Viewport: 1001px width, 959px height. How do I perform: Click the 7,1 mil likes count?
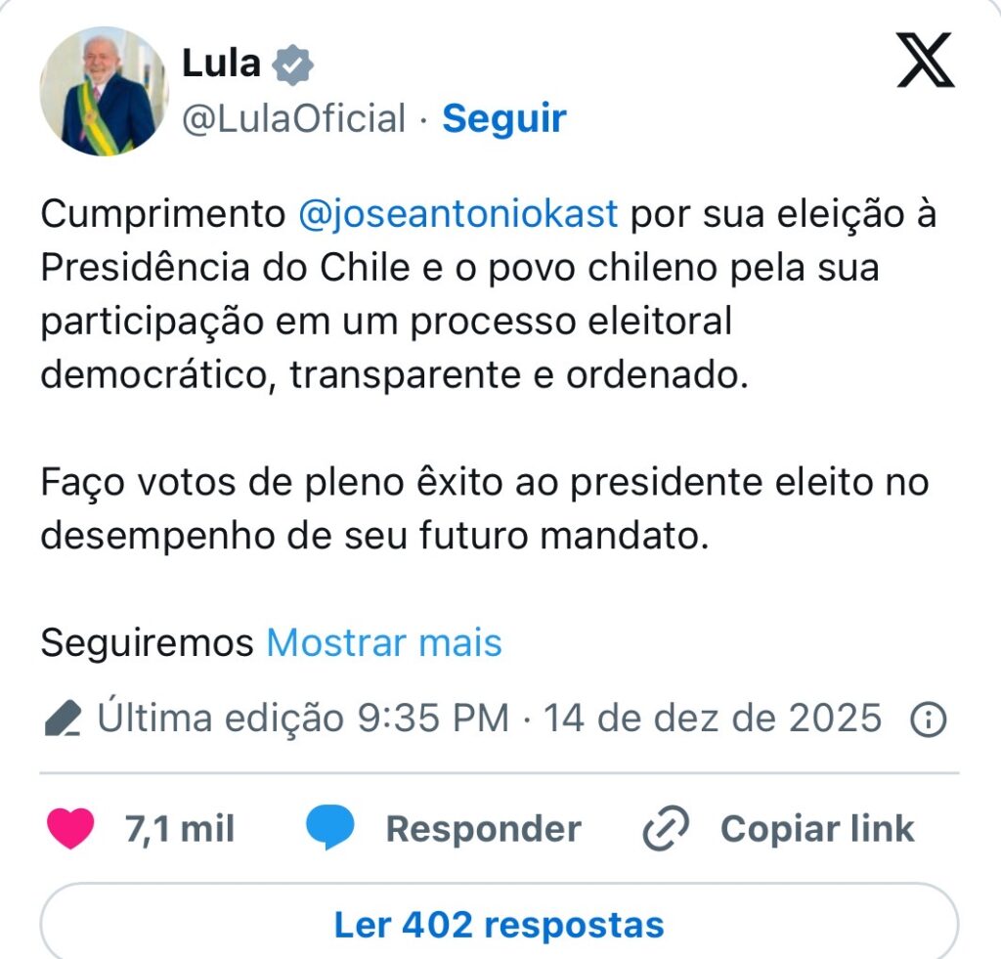click(x=180, y=829)
